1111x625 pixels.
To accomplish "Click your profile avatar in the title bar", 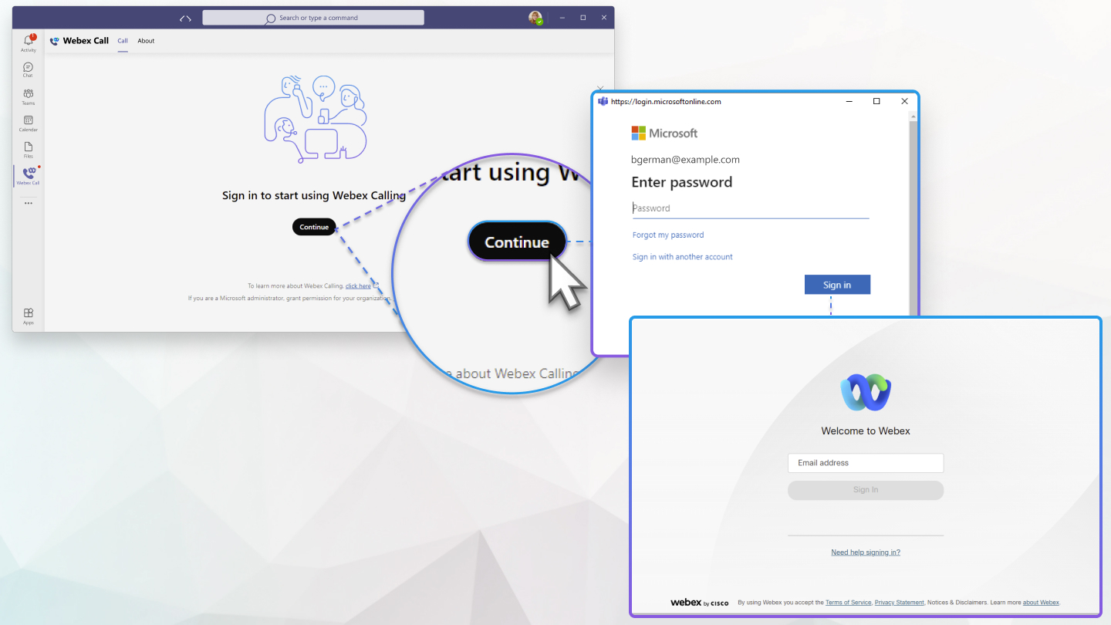I will click(535, 17).
